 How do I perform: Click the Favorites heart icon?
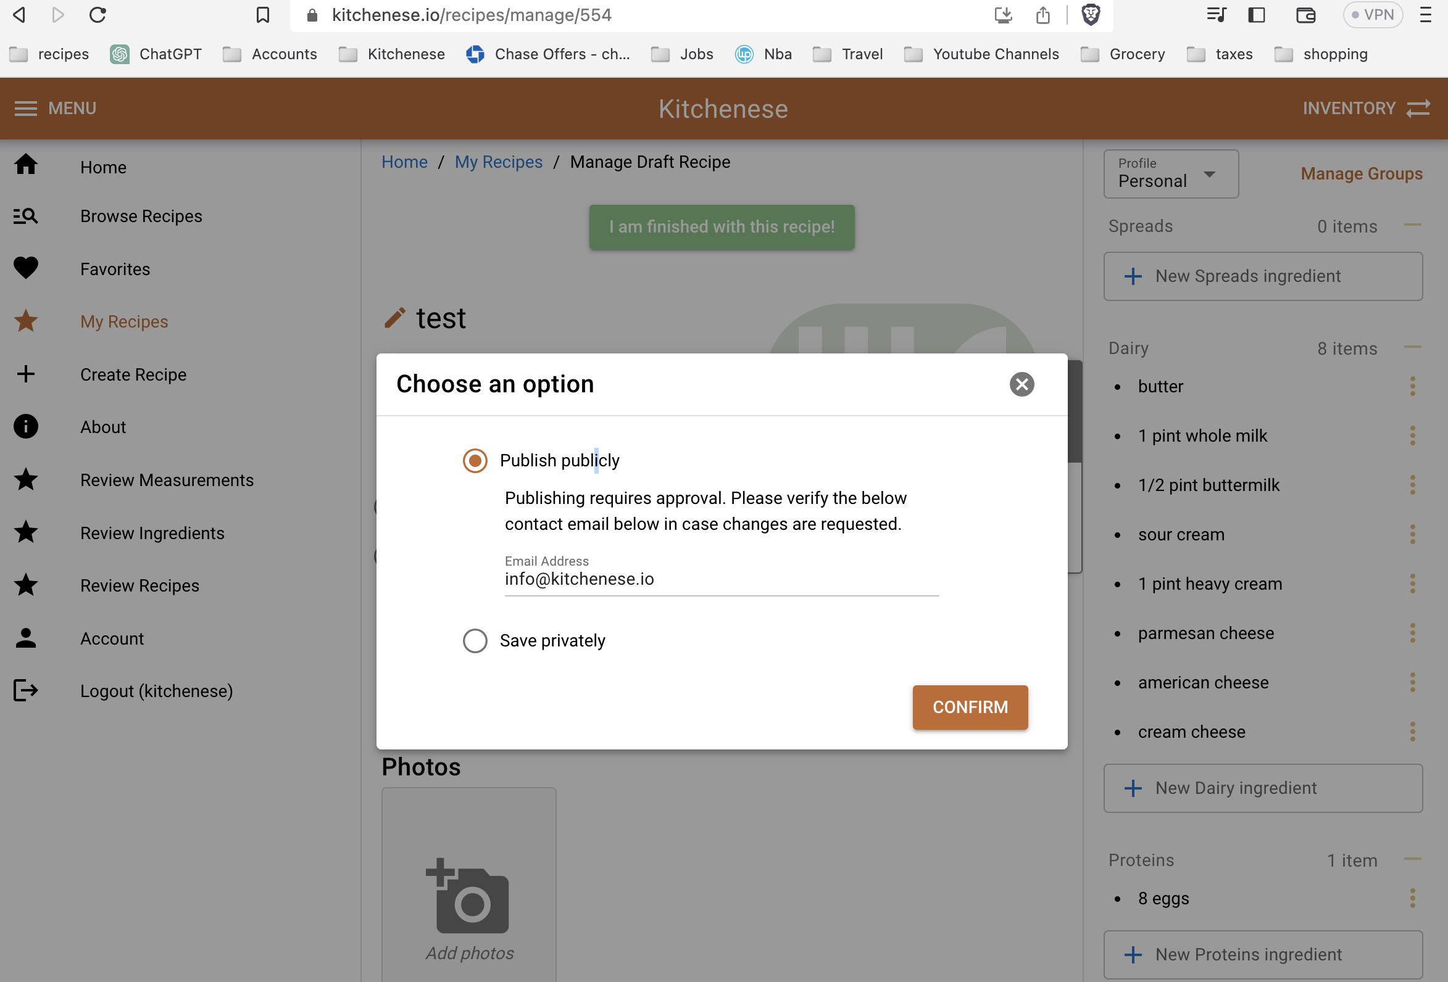point(26,268)
